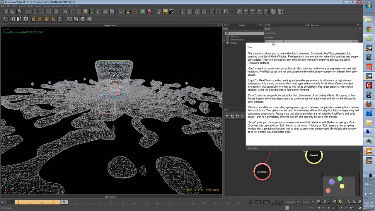
Task: Choose the Scale transform tool
Action: 48,12
